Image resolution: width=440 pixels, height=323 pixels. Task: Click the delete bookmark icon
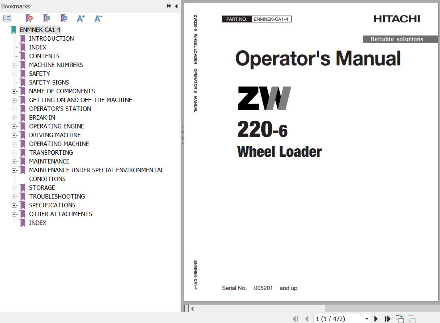pos(29,18)
